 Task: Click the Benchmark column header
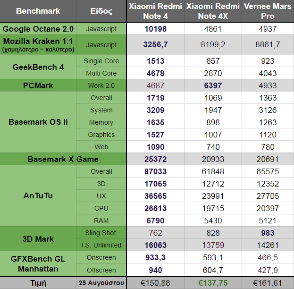coord(38,11)
